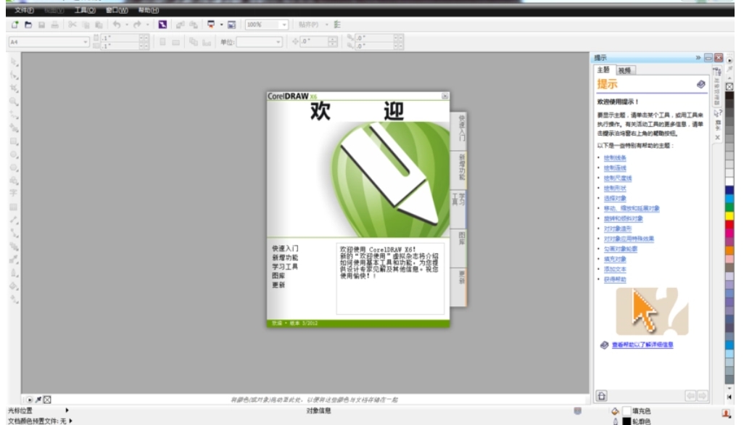Screen dimensions: 744x425
Task: Select the Table tool
Action: pos(13,207)
